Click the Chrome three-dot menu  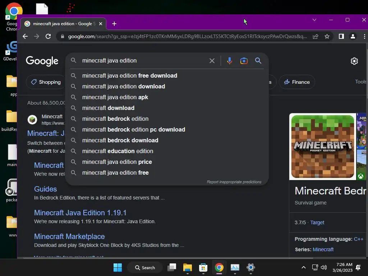coord(364,36)
